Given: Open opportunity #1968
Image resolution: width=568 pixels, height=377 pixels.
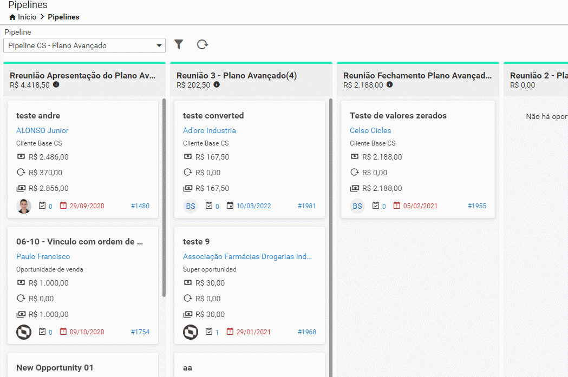Looking at the screenshot, I should 307,332.
